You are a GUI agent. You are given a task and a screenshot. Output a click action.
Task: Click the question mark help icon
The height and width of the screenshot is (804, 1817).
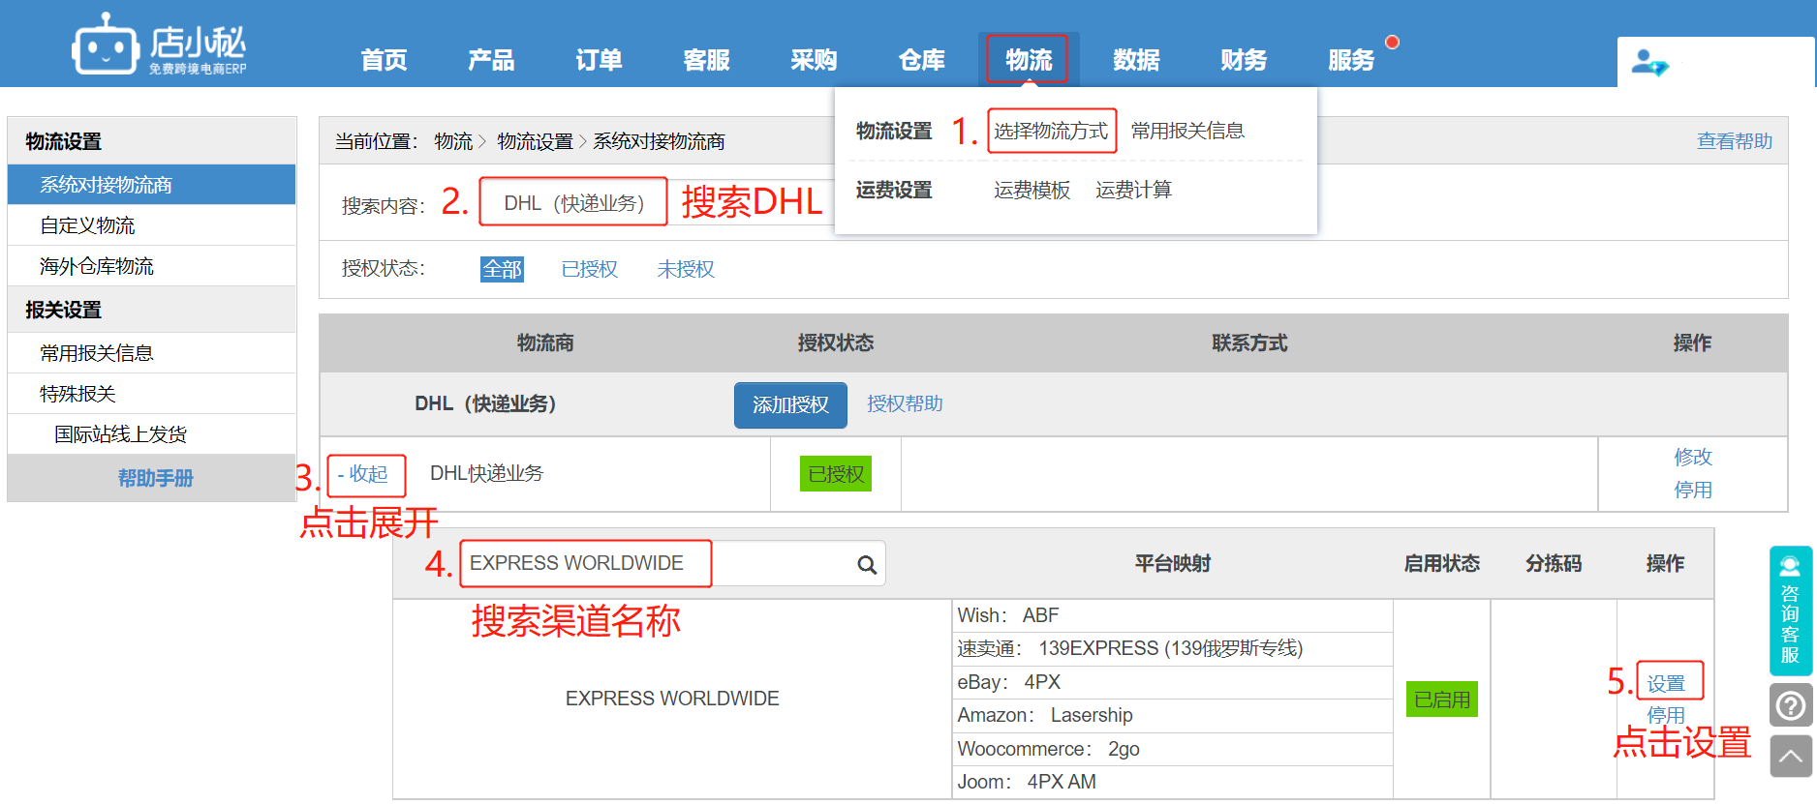tap(1791, 705)
